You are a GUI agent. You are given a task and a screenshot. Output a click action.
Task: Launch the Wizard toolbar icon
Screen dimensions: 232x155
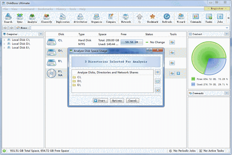pyautogui.click(x=181, y=18)
